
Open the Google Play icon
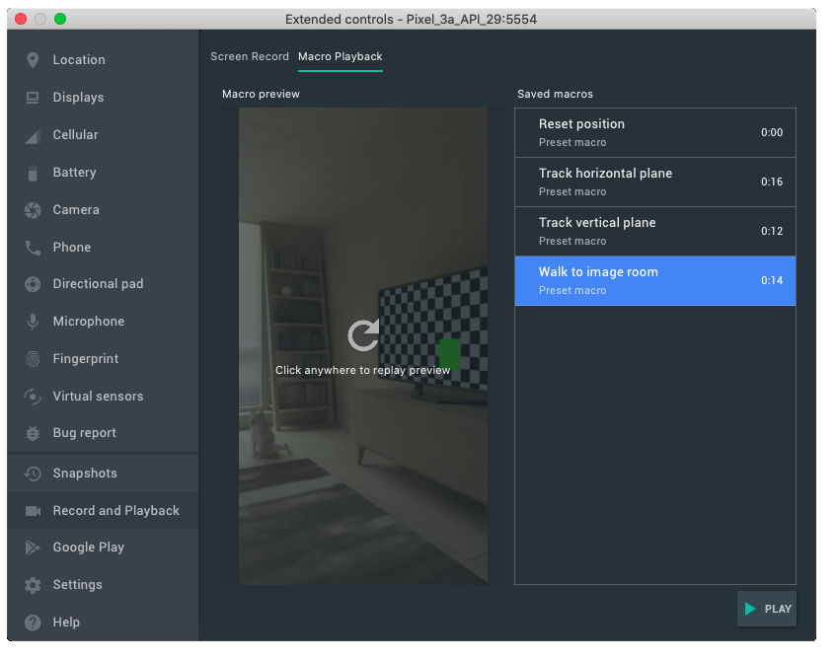[33, 548]
